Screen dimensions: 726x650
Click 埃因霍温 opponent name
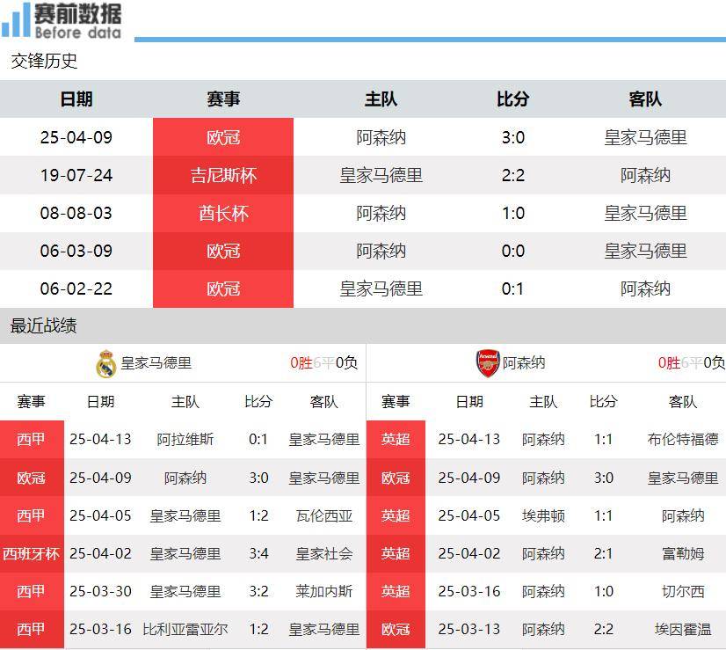[x=683, y=629]
